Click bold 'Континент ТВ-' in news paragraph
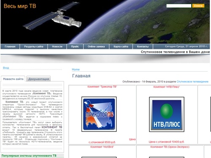This screenshot has height=158, width=211. point(15,102)
